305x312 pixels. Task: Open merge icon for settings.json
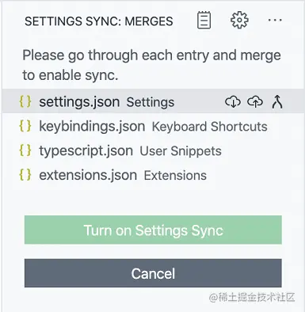[x=277, y=102]
